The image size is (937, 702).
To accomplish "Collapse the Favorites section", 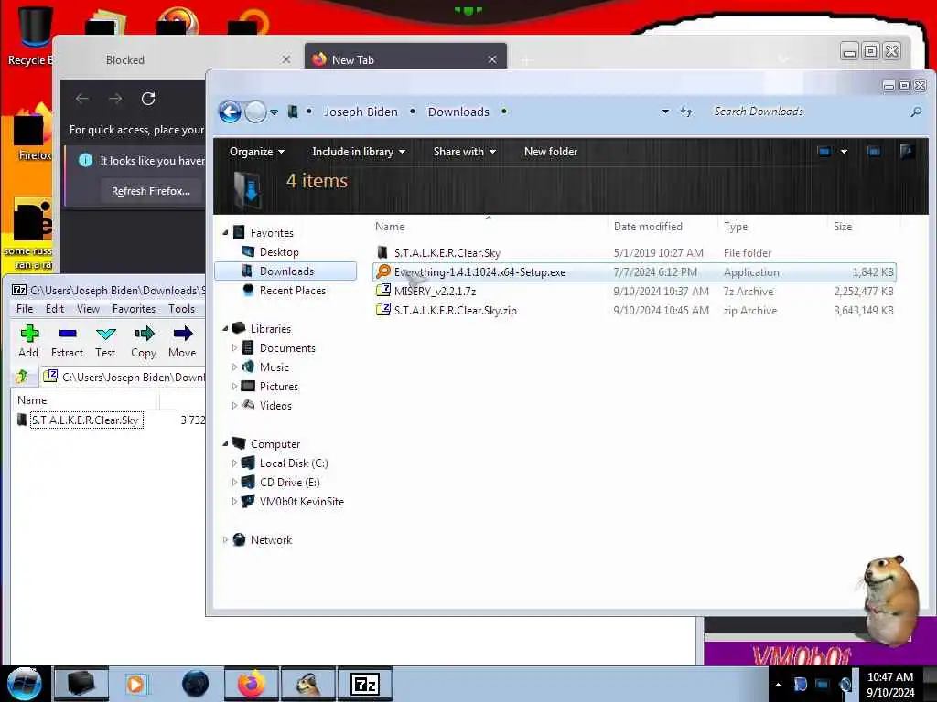I will click(225, 232).
